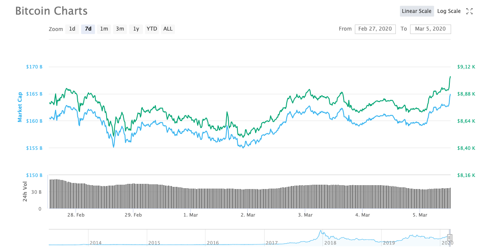Set zoom range to ALL
Viewport: 477px width, 251px height.
168,29
